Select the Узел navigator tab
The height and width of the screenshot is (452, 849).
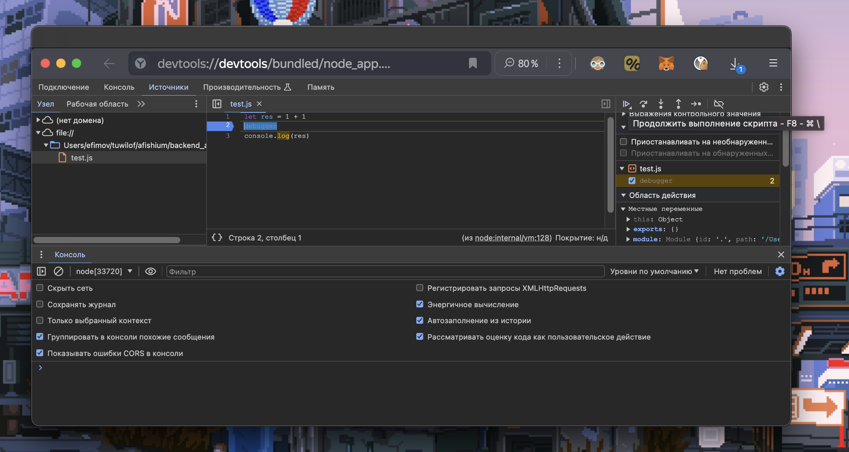tap(46, 104)
